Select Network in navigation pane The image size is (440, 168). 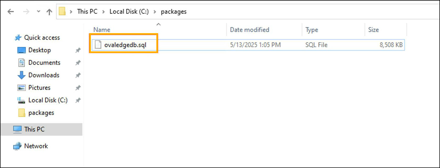pos(36,146)
